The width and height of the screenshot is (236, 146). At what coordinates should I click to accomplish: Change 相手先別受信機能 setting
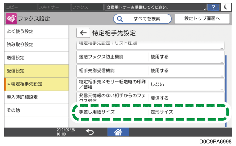click(150, 71)
